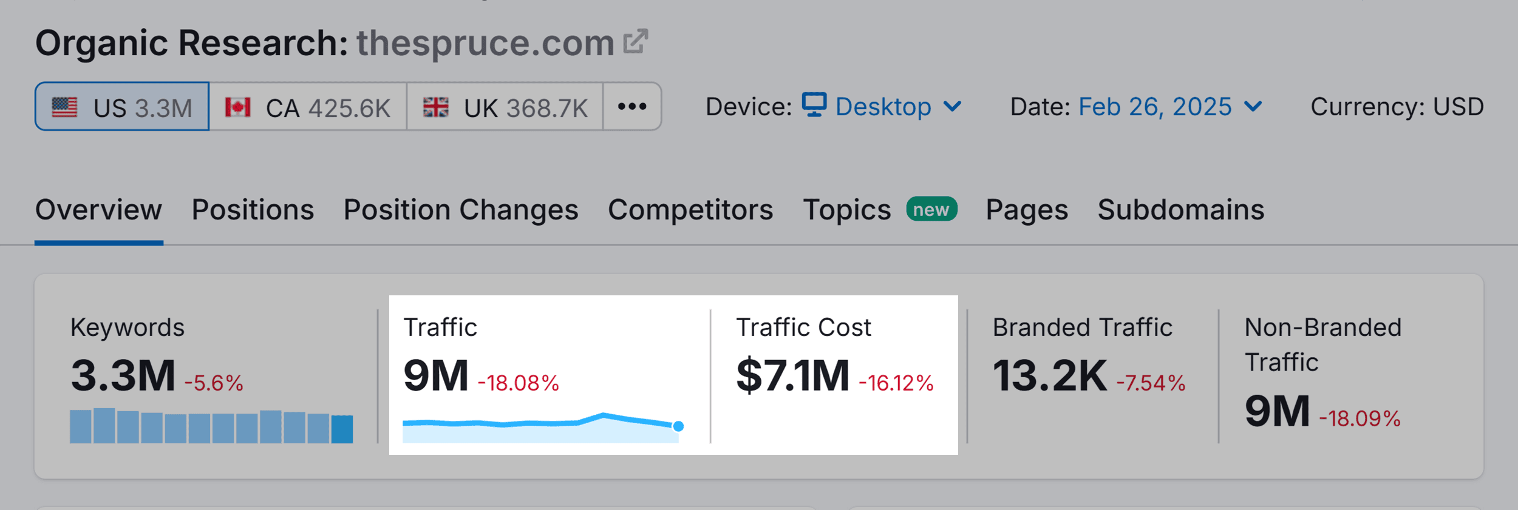Click chevron next to Desktop device
Image resolution: width=1518 pixels, height=510 pixels.
pos(952,107)
